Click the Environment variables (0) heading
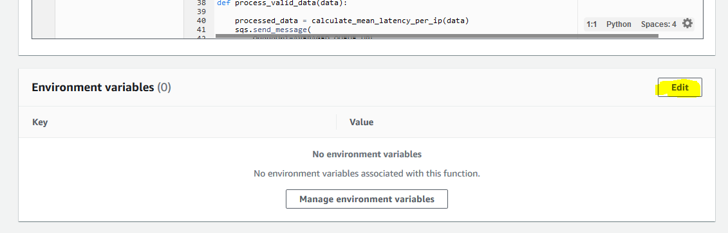This screenshot has height=233, width=728. click(101, 87)
